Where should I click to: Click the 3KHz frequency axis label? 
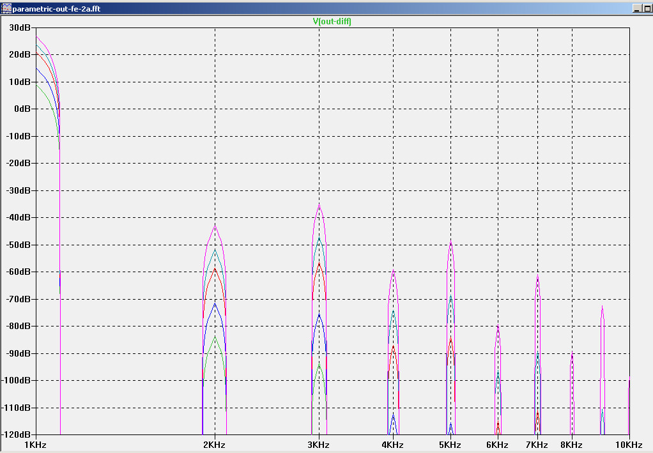point(319,445)
